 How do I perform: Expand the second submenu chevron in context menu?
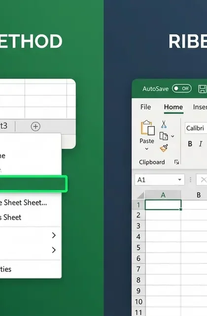pos(54,250)
